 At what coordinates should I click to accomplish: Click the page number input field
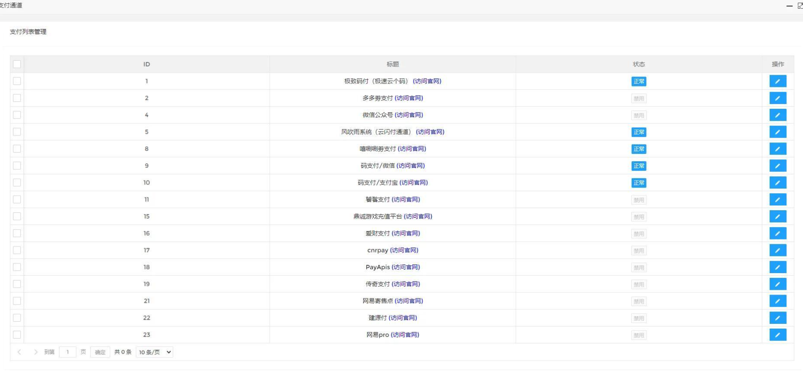(x=68, y=352)
